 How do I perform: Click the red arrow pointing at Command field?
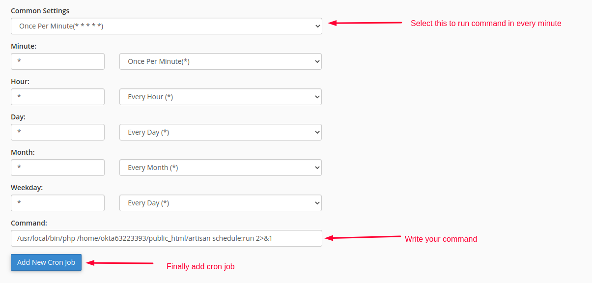point(363,238)
